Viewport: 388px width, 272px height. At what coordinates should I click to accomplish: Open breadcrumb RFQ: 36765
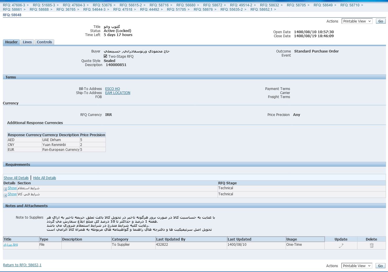(x=66, y=10)
